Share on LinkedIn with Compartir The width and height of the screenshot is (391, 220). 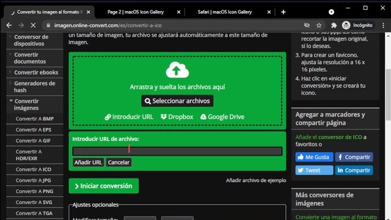(x=354, y=170)
